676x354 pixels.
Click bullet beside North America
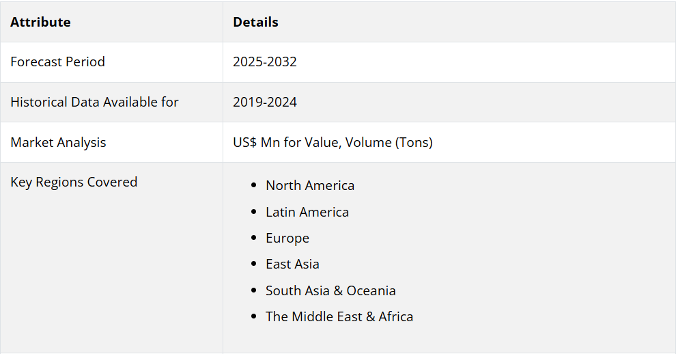[x=253, y=185]
